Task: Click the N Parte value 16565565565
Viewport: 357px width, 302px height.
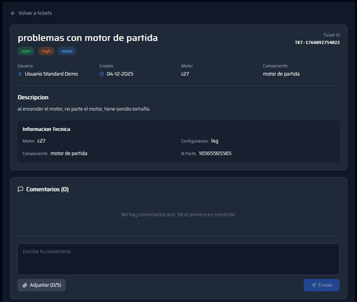Action: coord(215,153)
